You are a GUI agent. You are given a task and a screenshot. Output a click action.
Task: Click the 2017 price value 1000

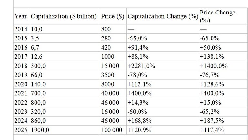click(113, 56)
